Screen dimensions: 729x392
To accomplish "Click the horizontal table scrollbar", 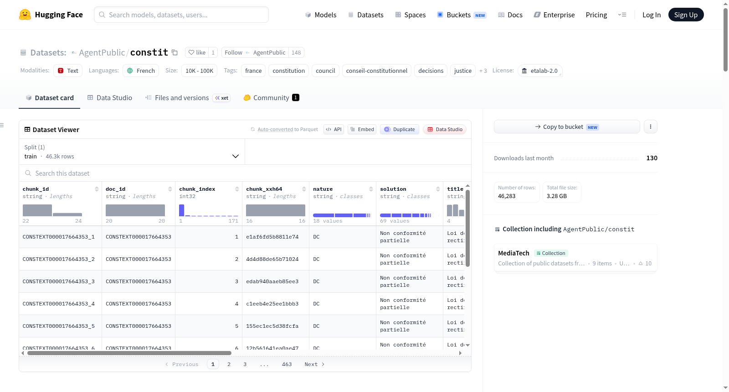I will coord(129,353).
